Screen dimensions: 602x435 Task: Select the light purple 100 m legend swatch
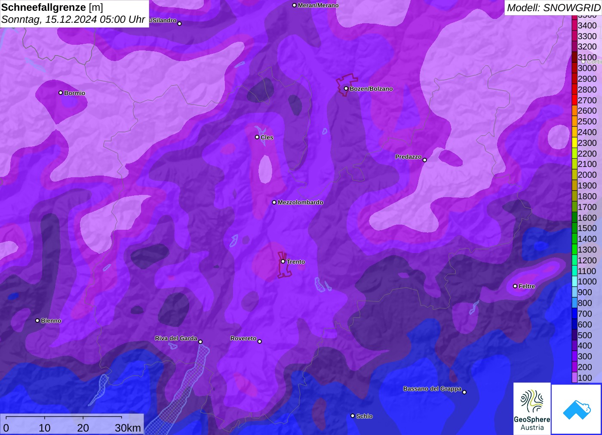coord(574,378)
